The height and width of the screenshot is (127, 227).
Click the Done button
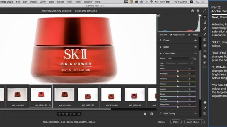(x=176, y=122)
